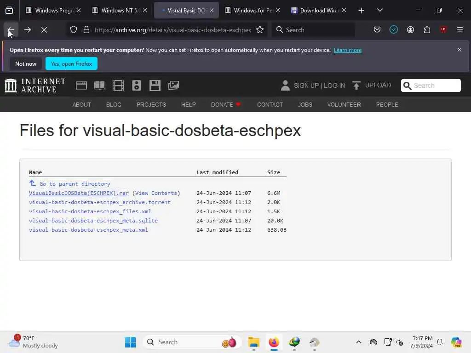Click the user avatar icon
Image resolution: width=471 pixels, height=353 pixels.
click(x=285, y=85)
